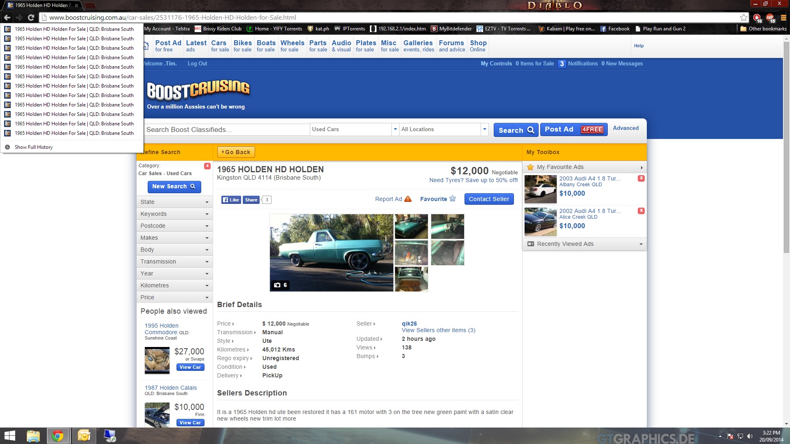Click the Post Ad 4FREE button
790x444 pixels.
[574, 129]
